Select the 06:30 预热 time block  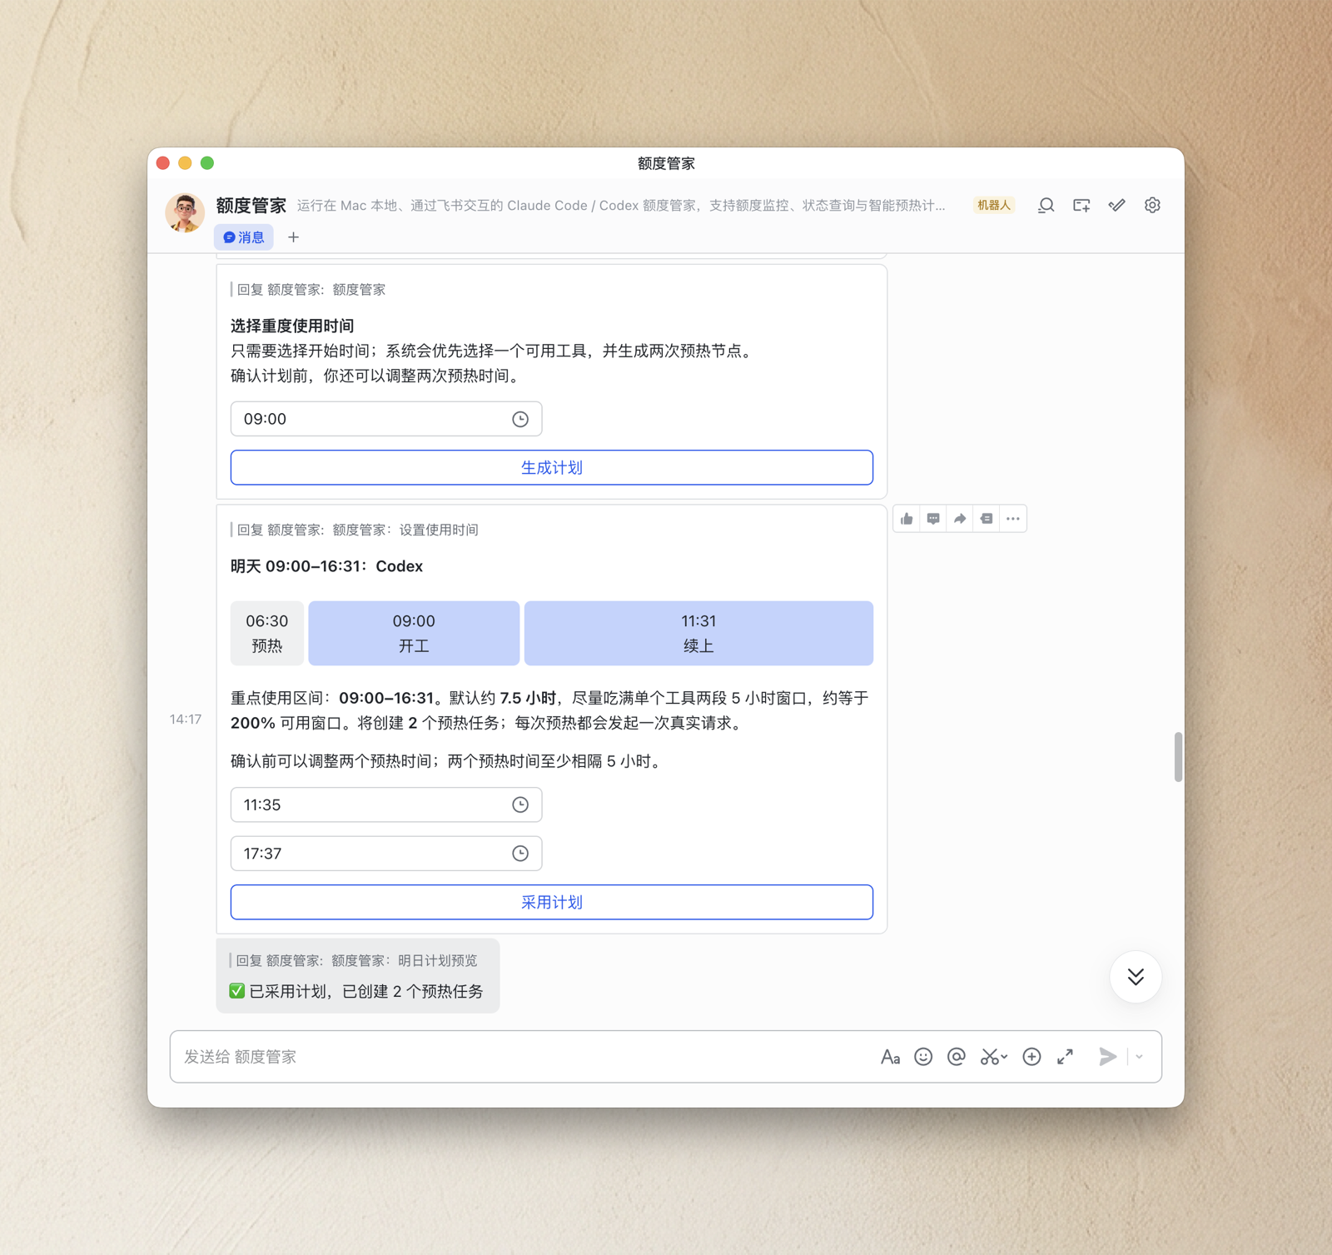[267, 633]
